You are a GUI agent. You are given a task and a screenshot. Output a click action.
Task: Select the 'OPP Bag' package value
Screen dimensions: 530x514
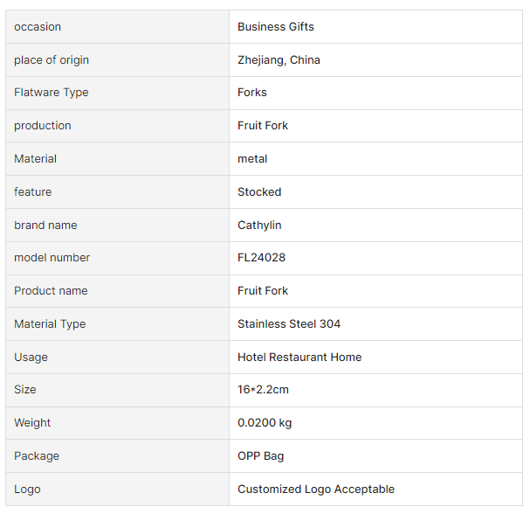pos(260,456)
